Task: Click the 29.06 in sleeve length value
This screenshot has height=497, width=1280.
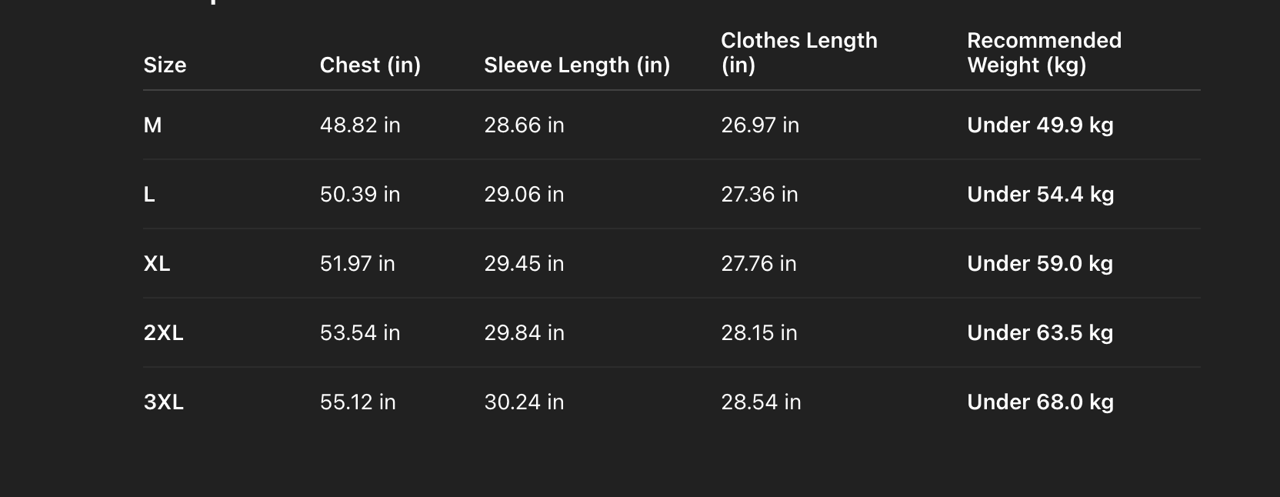Action: pos(524,195)
